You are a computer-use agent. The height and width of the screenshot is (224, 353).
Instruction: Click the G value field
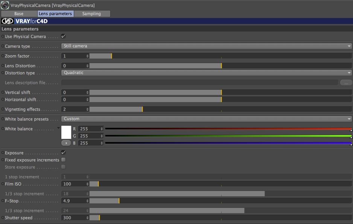coord(89,136)
